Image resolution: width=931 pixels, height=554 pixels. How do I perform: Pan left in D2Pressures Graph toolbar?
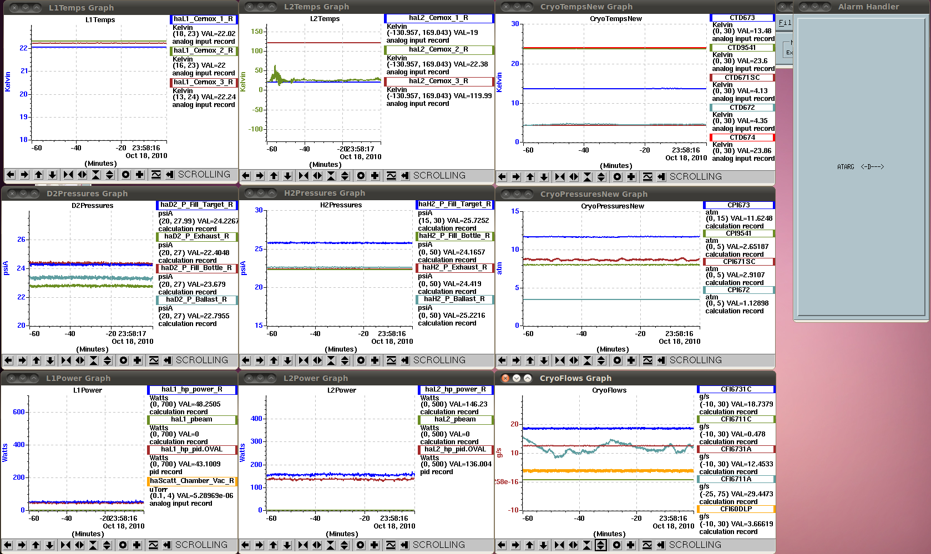click(x=8, y=360)
